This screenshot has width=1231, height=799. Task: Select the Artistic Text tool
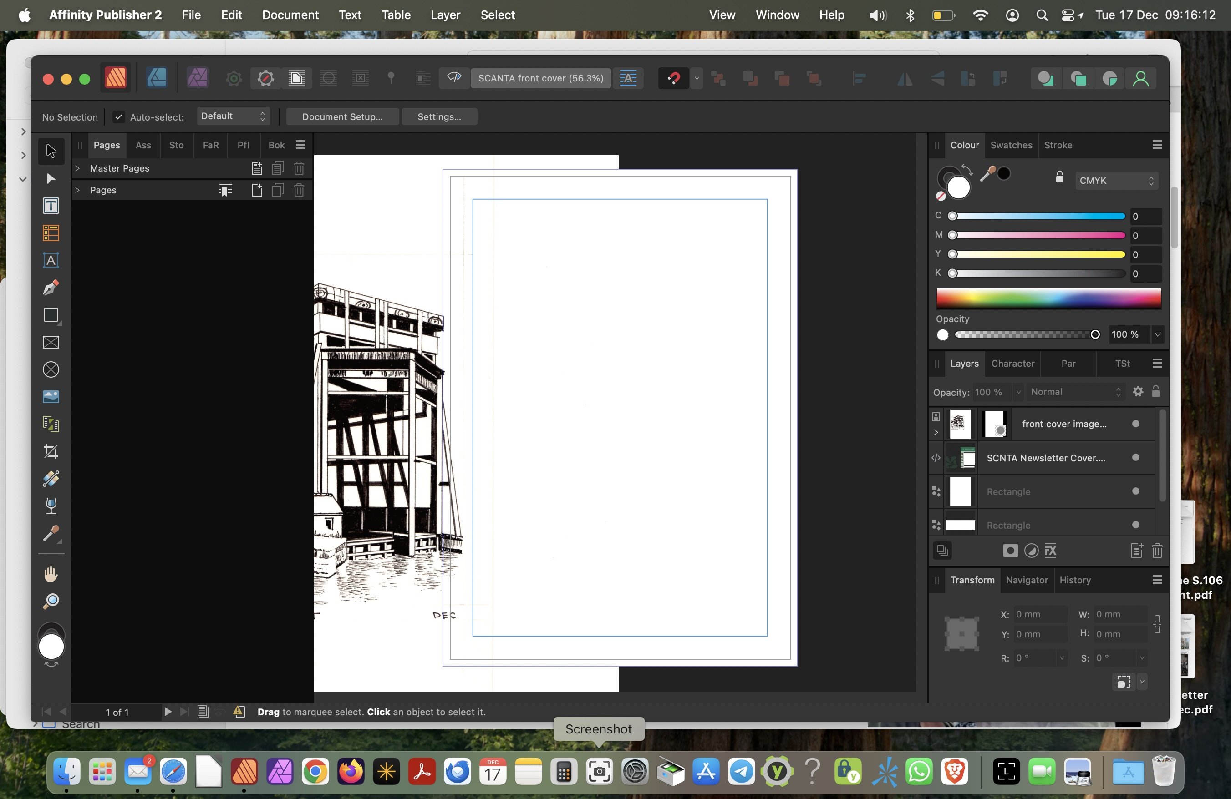click(51, 260)
